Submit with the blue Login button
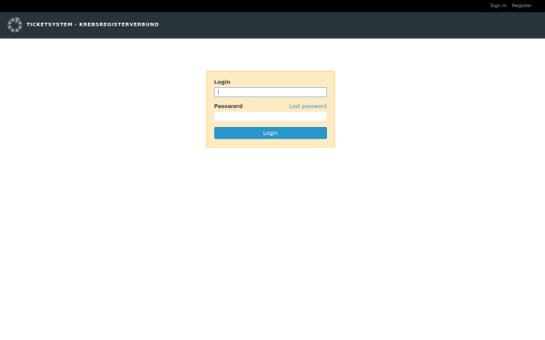This screenshot has height=340, width=545. tap(271, 133)
